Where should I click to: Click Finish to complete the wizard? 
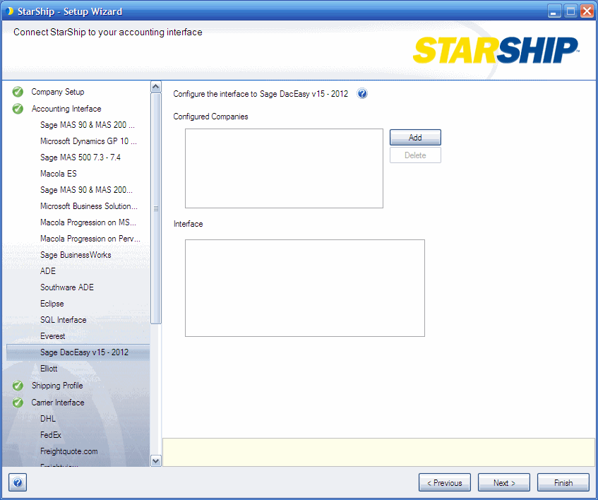click(x=563, y=483)
